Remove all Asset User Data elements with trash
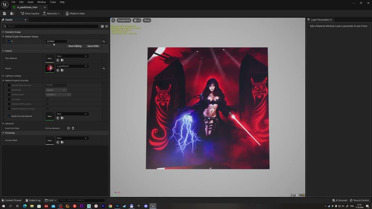372x209 pixels. [73, 128]
